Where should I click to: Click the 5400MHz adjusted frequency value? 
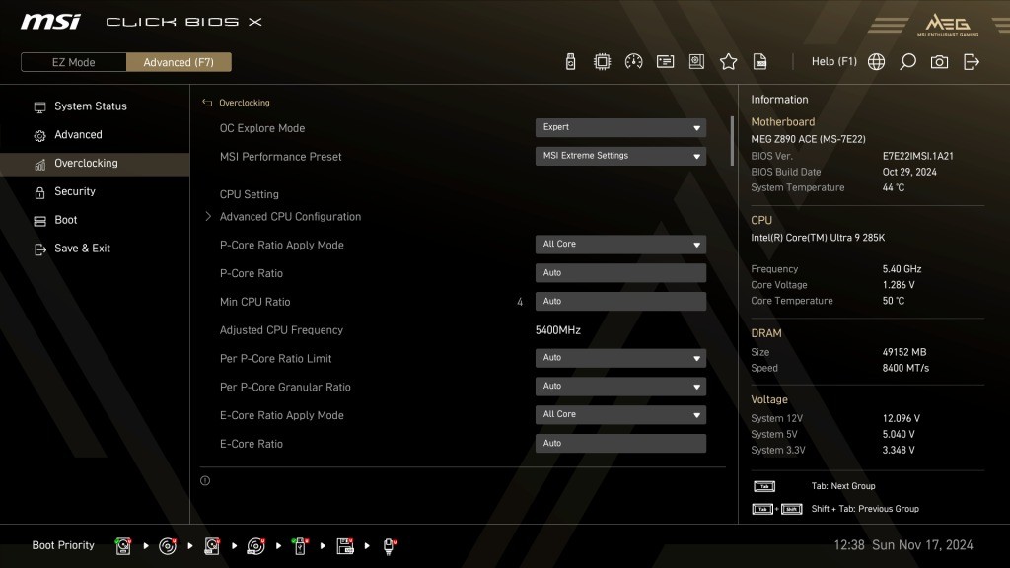click(x=558, y=330)
